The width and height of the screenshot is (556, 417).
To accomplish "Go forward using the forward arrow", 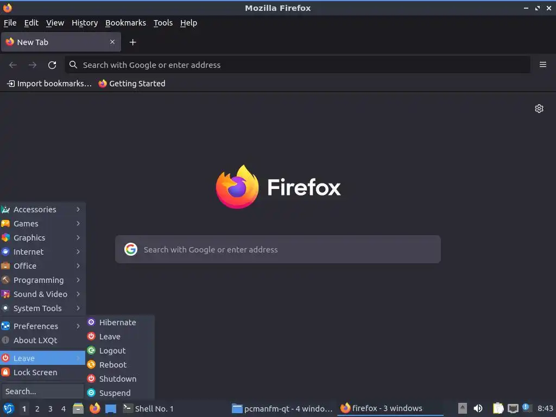I will point(33,65).
